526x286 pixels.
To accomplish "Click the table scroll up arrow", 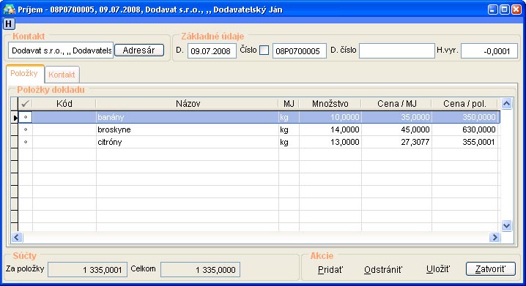I will tap(506, 104).
